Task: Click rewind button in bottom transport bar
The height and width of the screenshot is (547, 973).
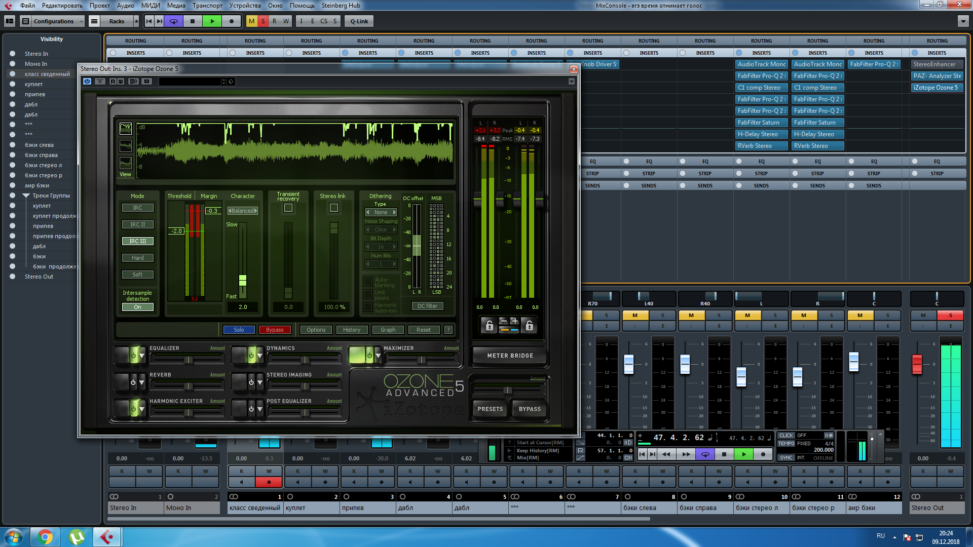Action: (x=666, y=454)
